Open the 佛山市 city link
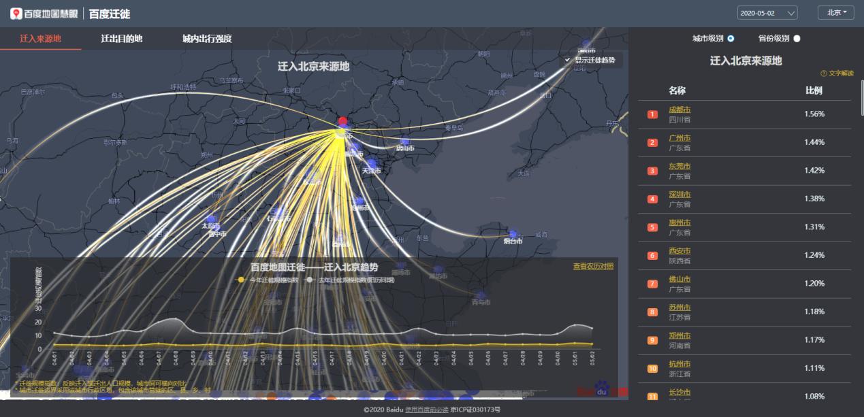The width and height of the screenshot is (864, 417). coord(679,279)
